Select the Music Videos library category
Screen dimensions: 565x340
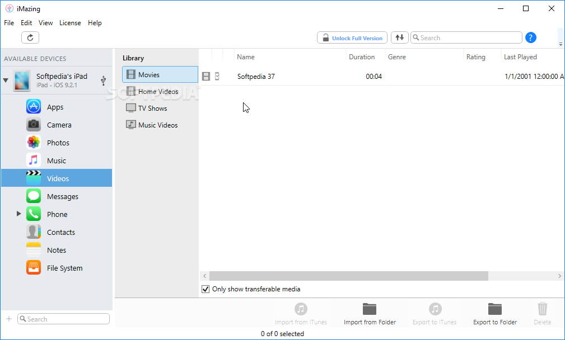point(160,125)
